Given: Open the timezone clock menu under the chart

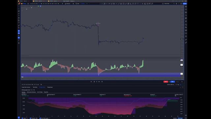Looking at the screenshot, I should click(170, 85).
